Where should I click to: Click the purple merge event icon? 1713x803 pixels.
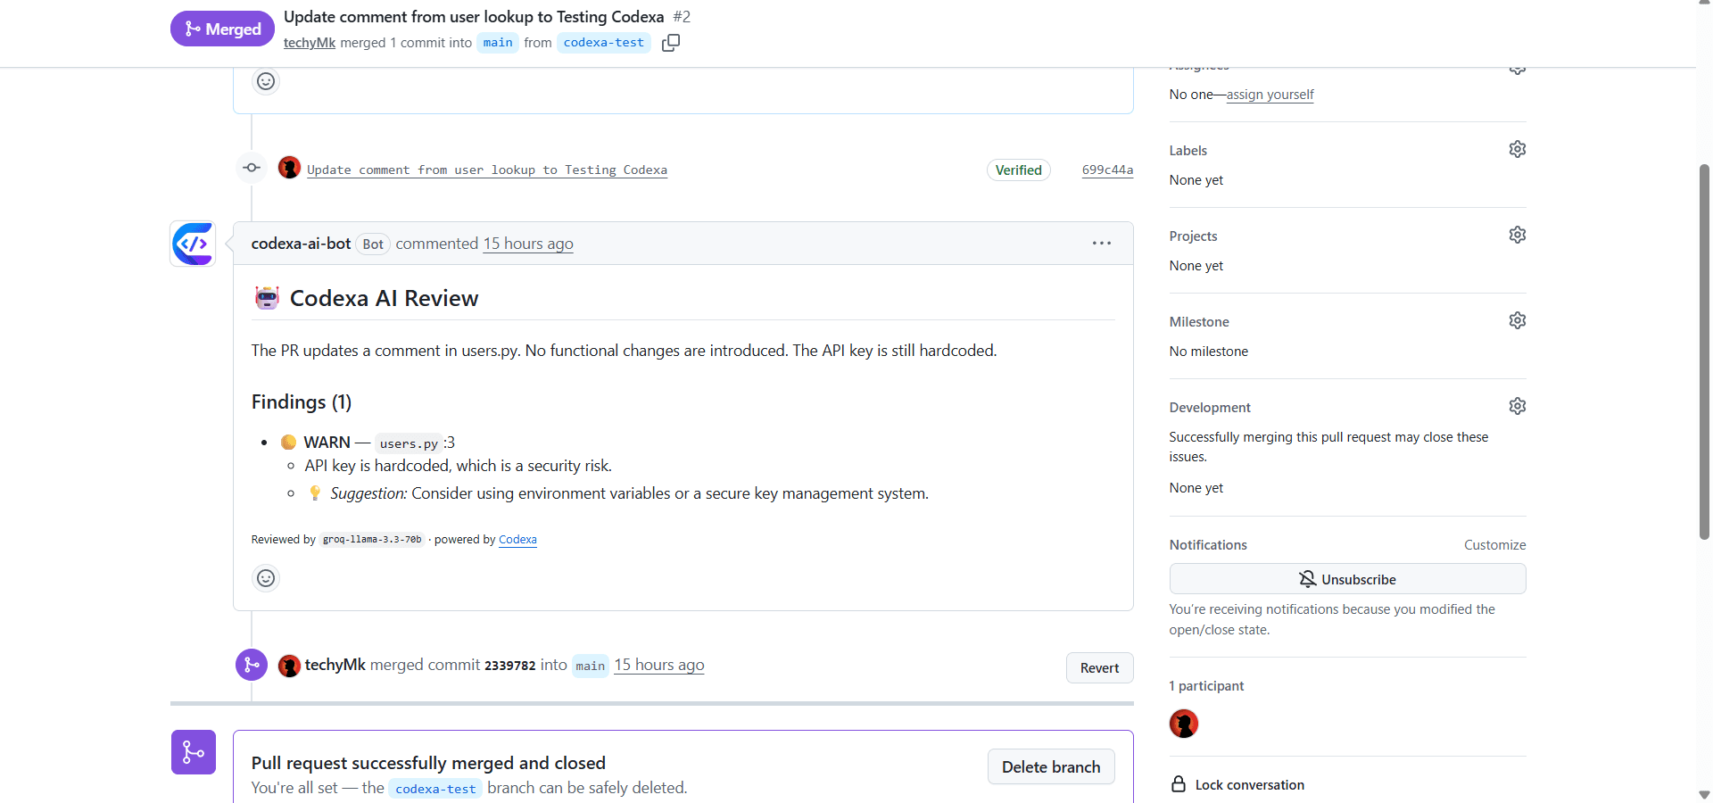pos(252,665)
